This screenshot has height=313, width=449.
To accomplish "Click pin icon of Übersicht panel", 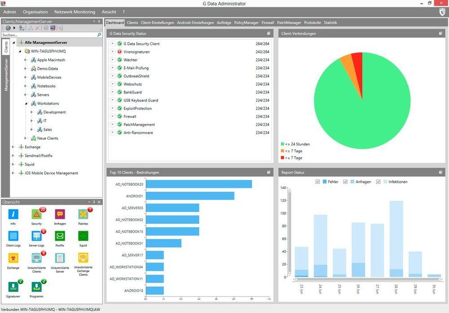I will point(94,202).
